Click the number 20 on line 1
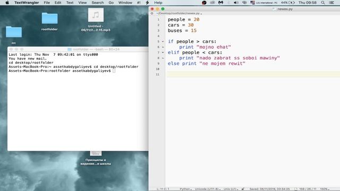 197,20
